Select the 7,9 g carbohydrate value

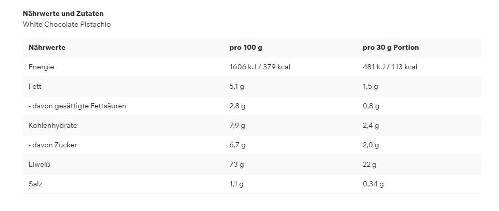click(237, 125)
